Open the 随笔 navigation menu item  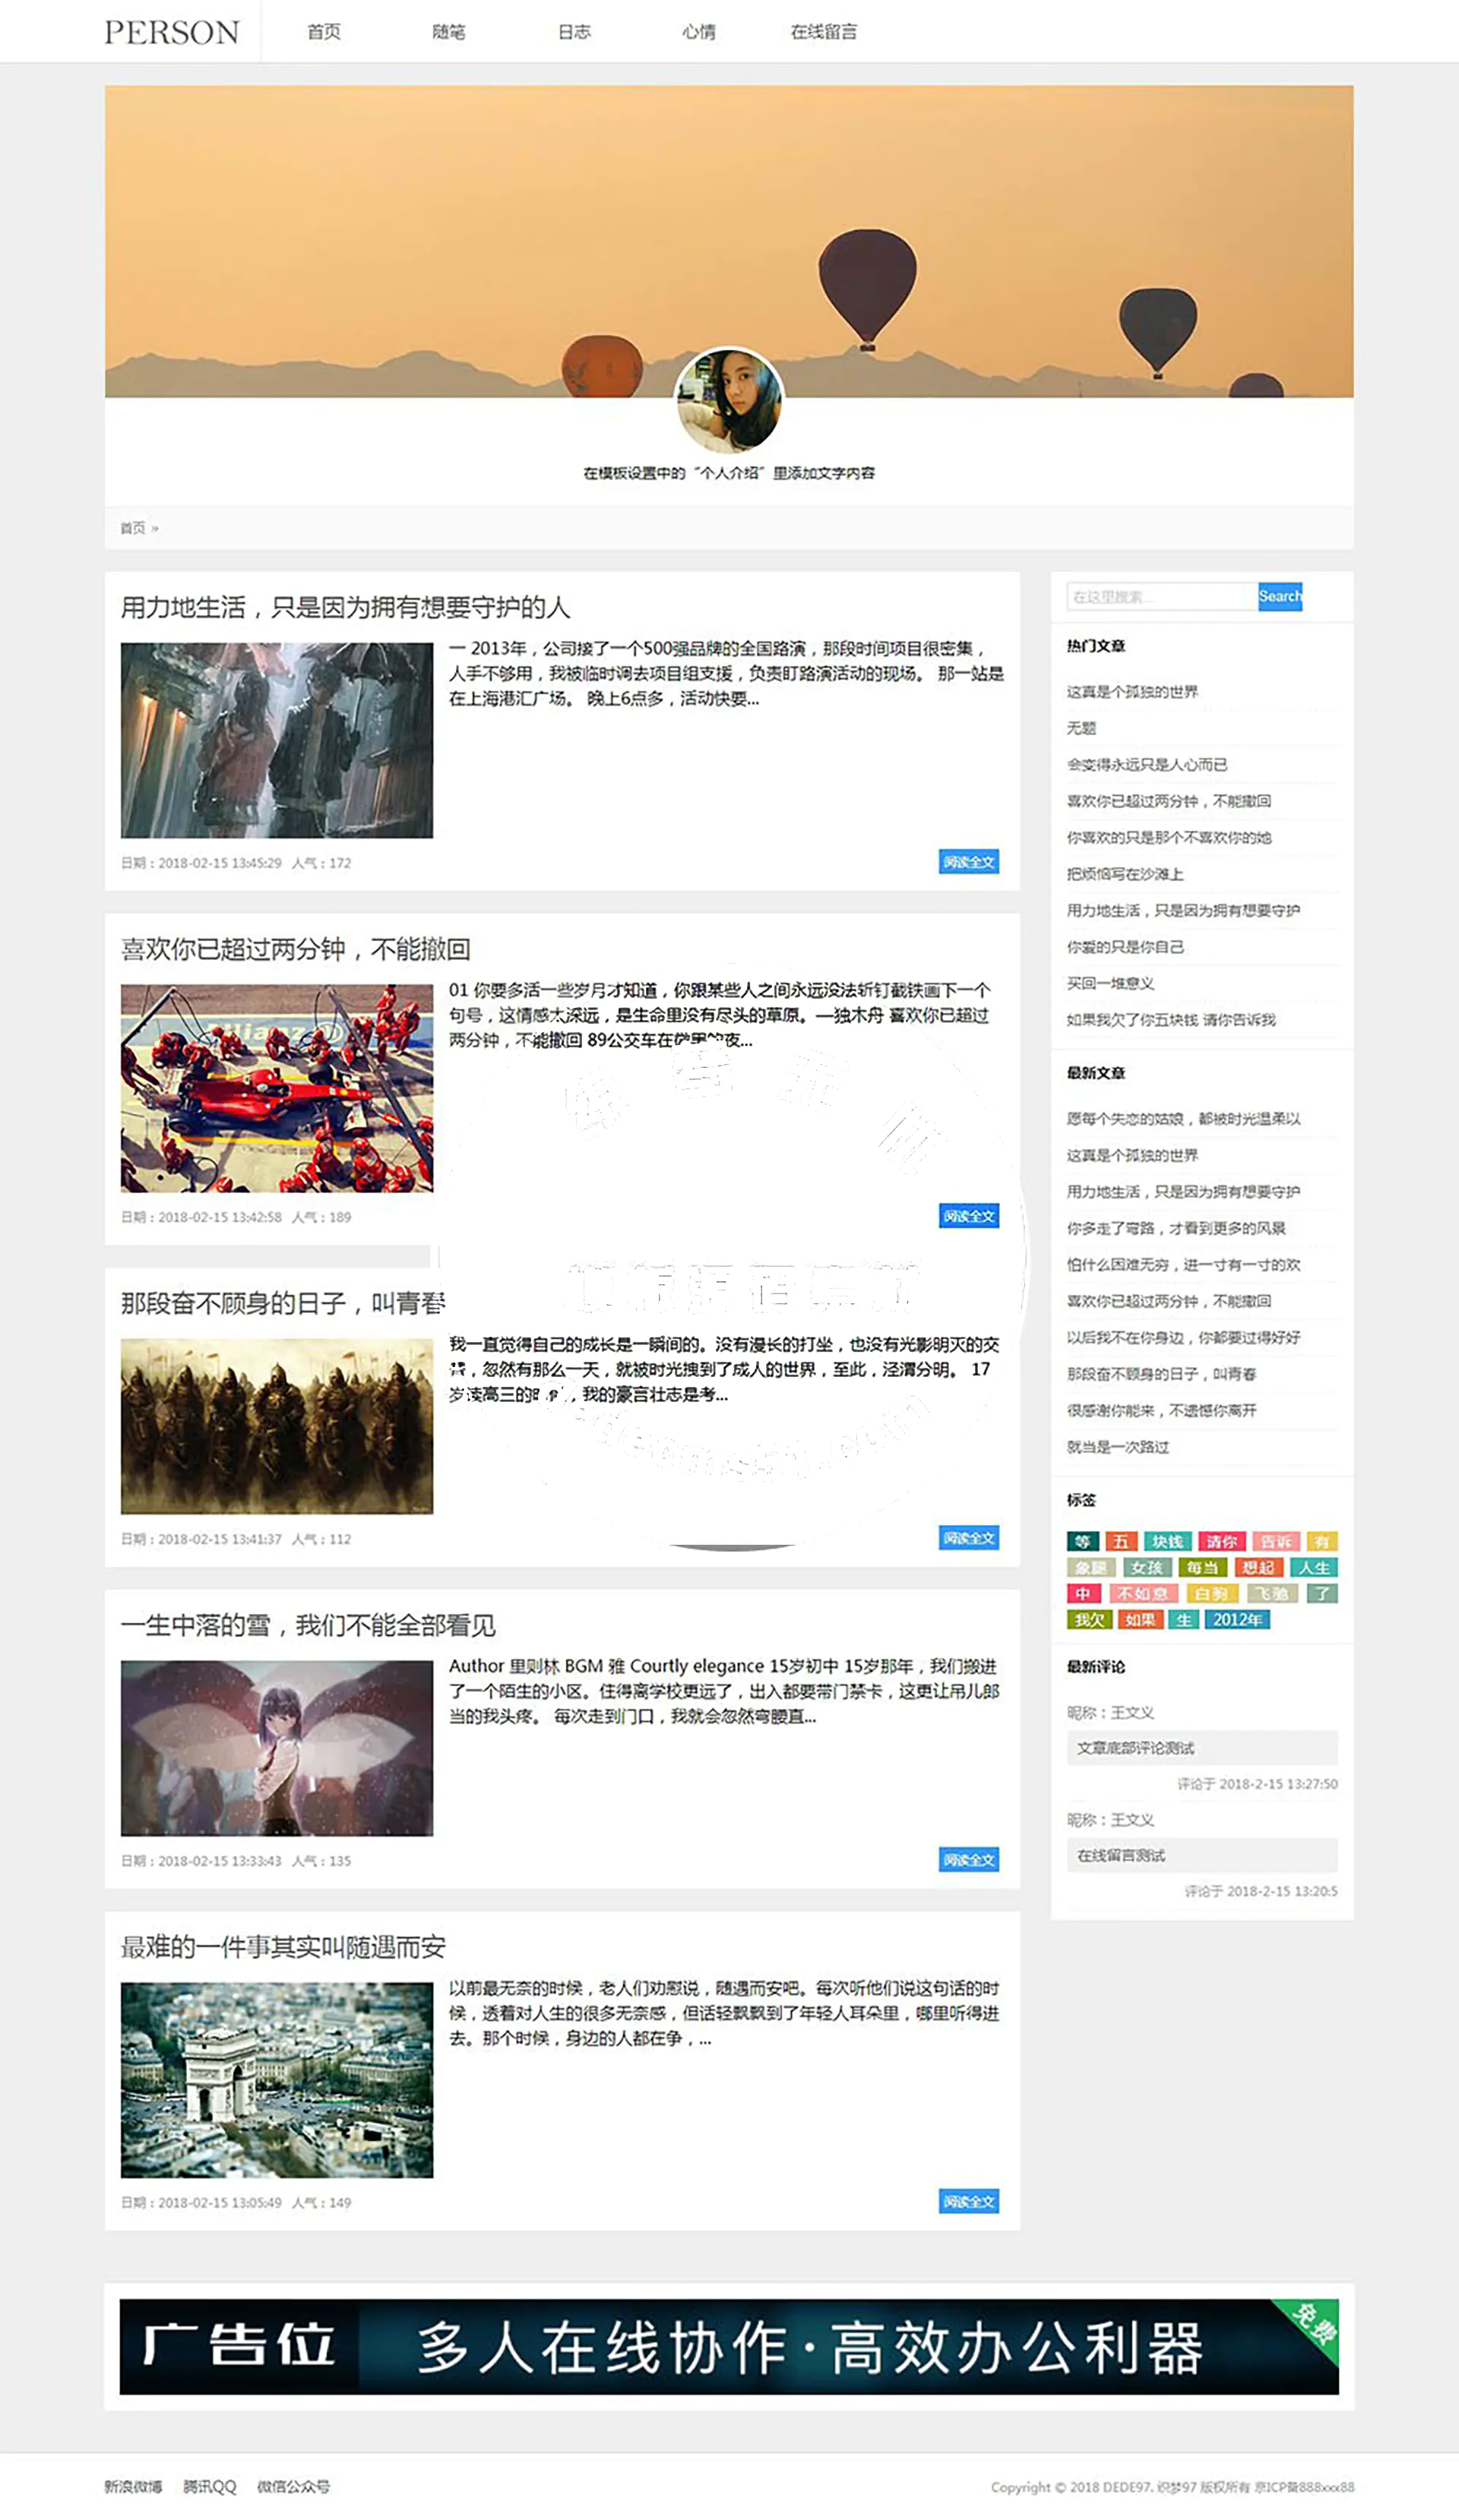(448, 32)
